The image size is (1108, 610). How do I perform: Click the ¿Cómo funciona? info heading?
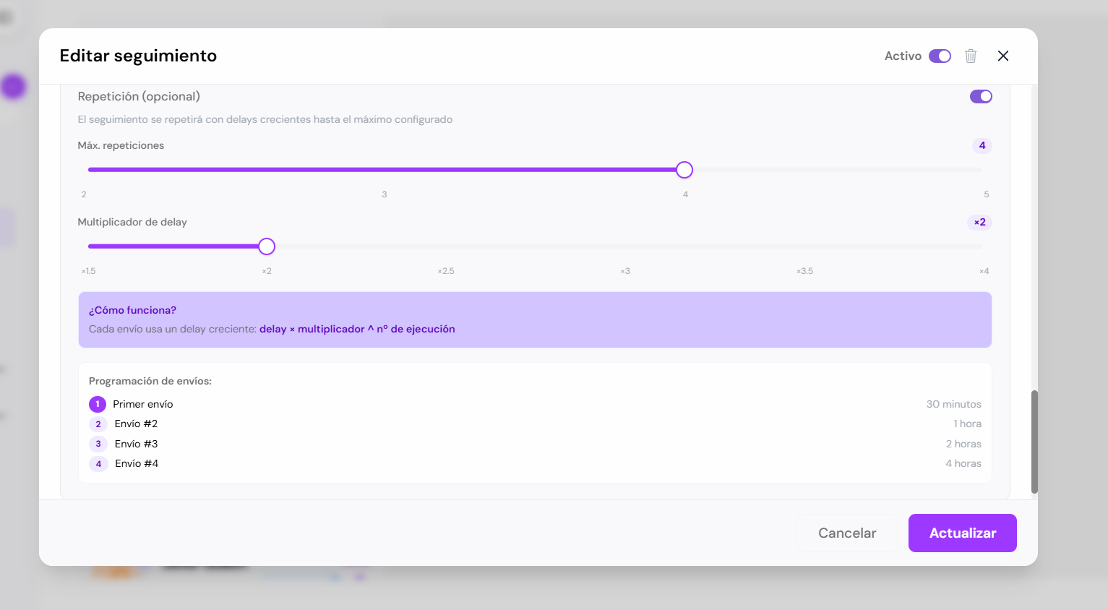pyautogui.click(x=132, y=310)
